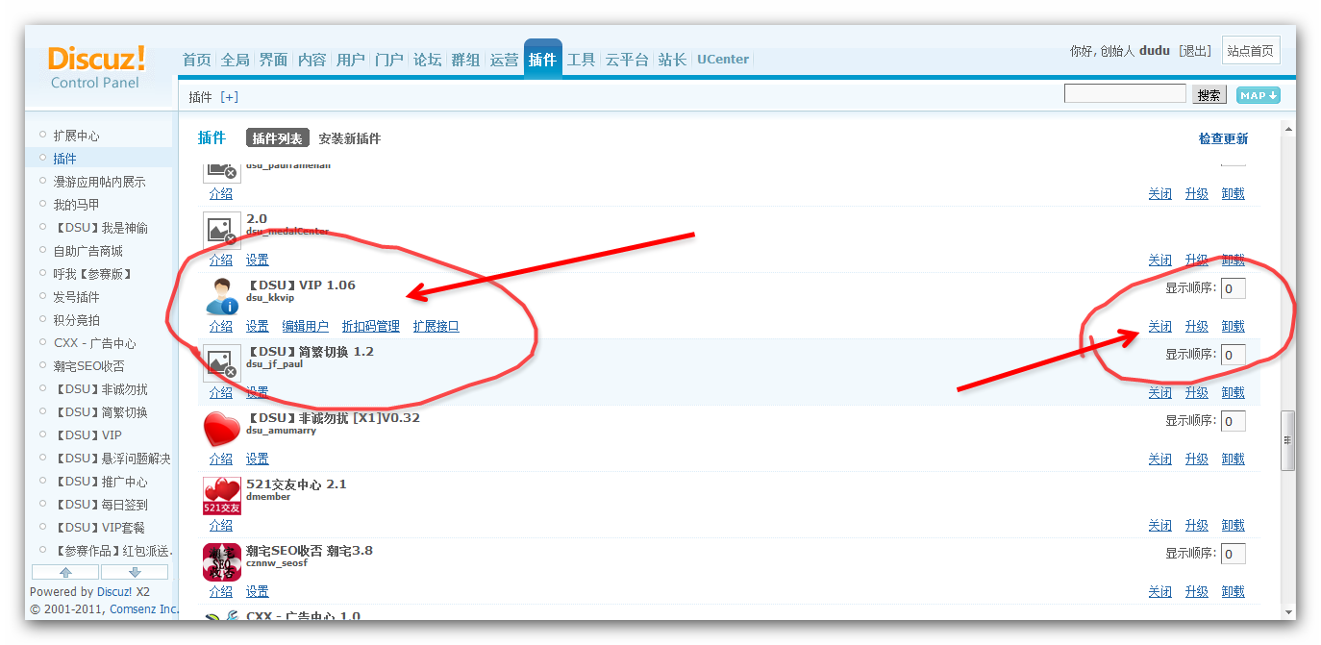The height and width of the screenshot is (645, 1321).
Task: Open the 用户 top menu
Action: [x=350, y=60]
